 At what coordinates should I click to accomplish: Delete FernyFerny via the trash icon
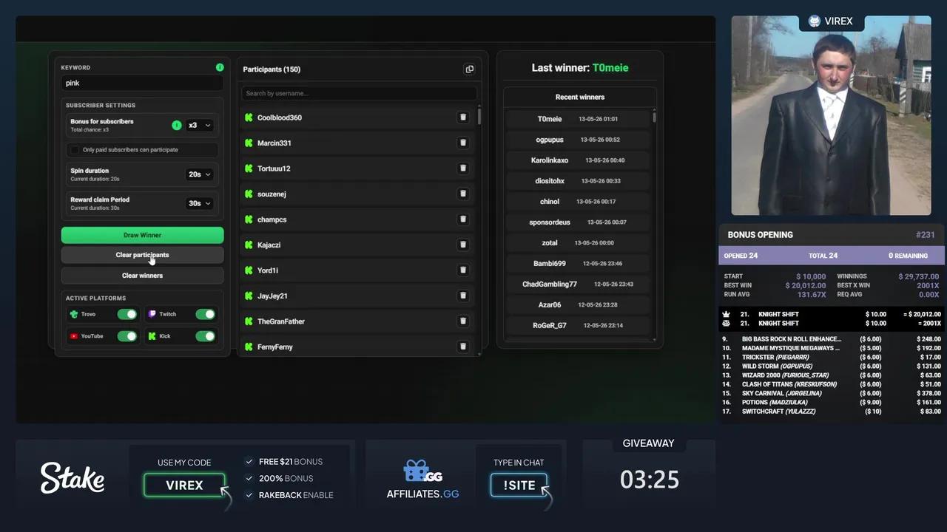463,347
